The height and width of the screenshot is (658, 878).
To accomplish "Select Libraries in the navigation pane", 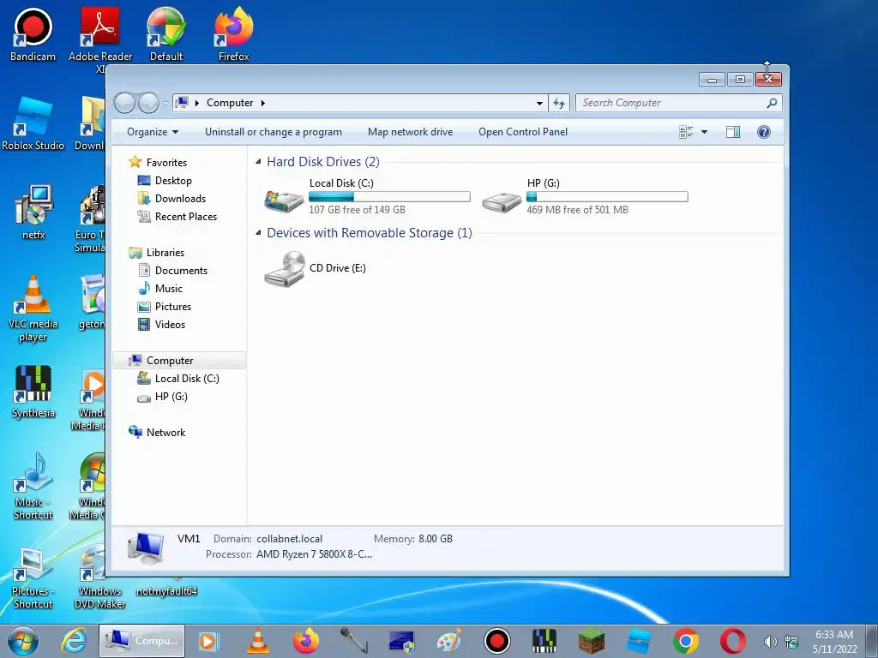I will point(165,253).
